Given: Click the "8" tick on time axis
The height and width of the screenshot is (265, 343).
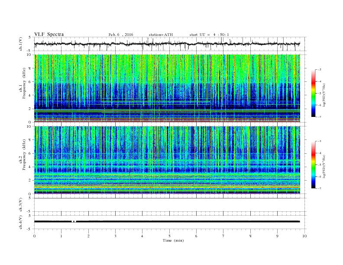Looking at the screenshot, I should 250,236.
